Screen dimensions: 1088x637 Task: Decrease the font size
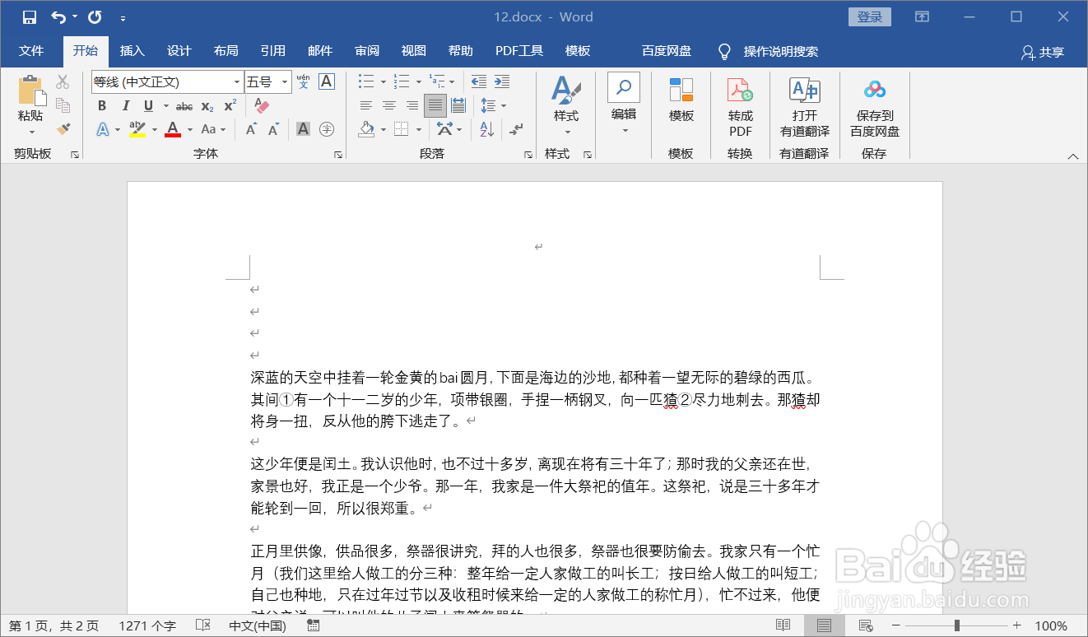274,129
